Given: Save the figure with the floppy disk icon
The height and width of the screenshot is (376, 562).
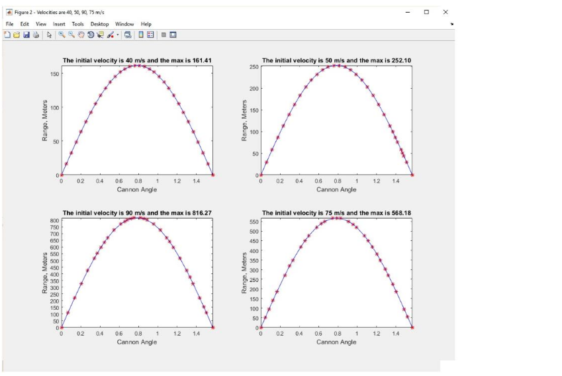Looking at the screenshot, I should [26, 35].
